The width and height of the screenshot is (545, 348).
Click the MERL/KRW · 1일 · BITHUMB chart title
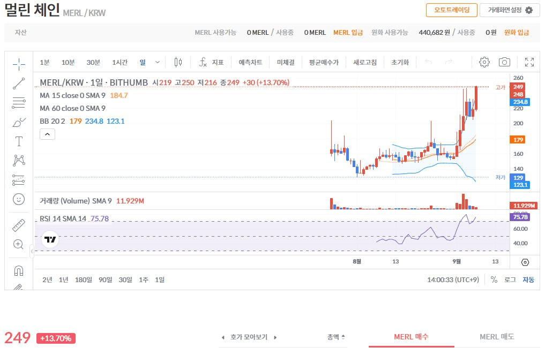pyautogui.click(x=94, y=82)
